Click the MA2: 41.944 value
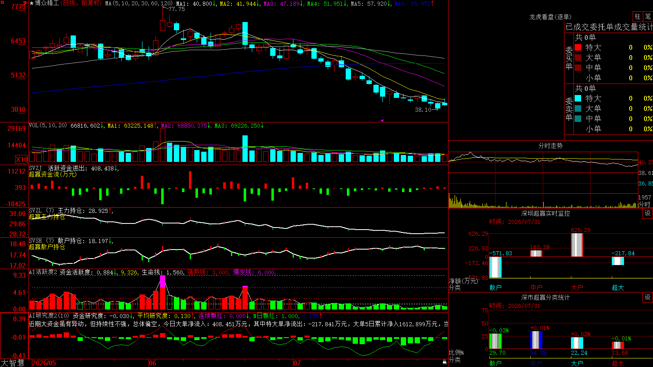653x367 pixels. (x=240, y=3)
